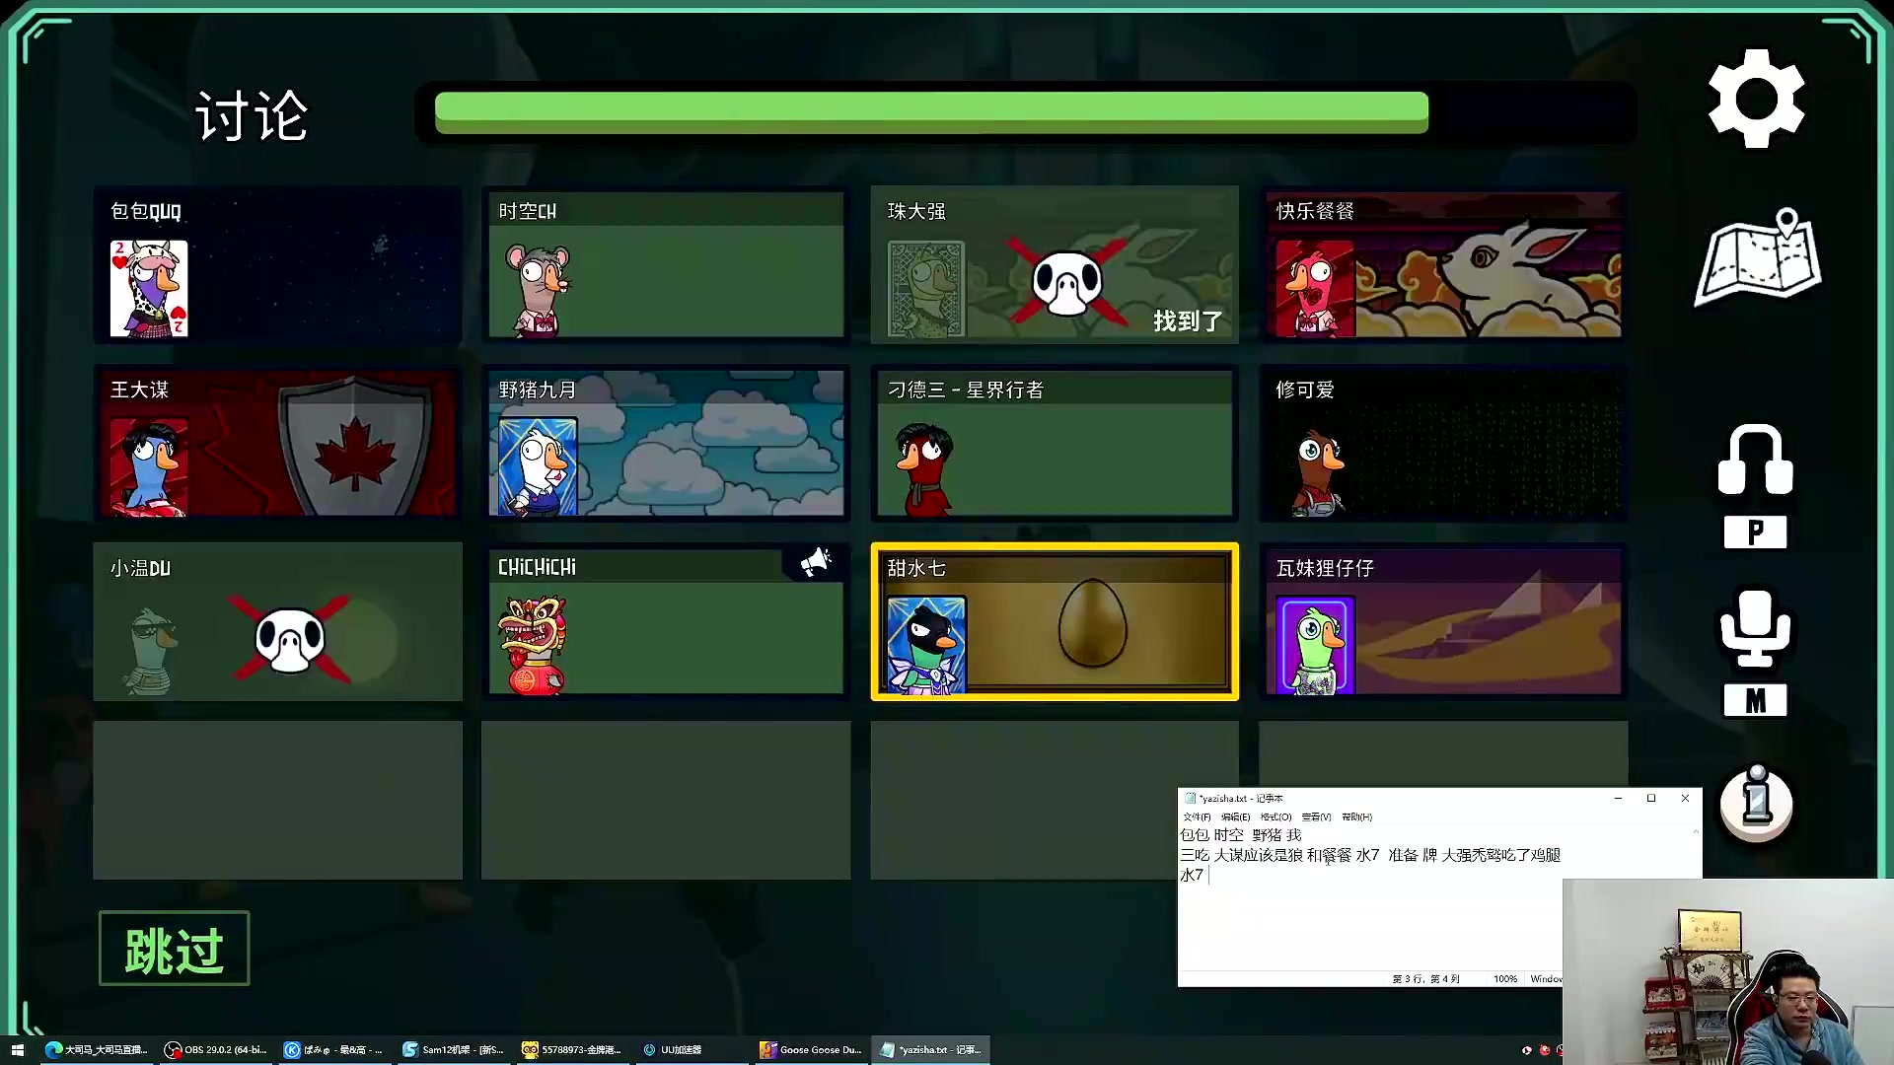Open the map icon

coord(1758,258)
